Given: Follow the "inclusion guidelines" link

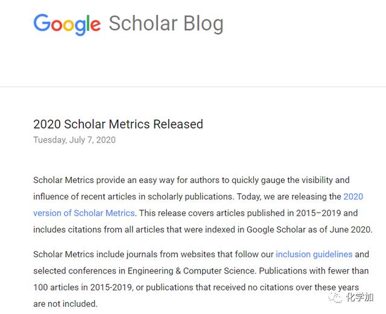Looking at the screenshot, I should [314, 254].
